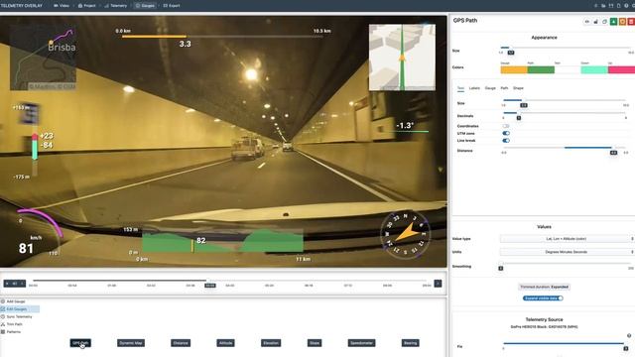Pick the orange Gauge color swatch
635x357 pixels.
click(x=514, y=69)
